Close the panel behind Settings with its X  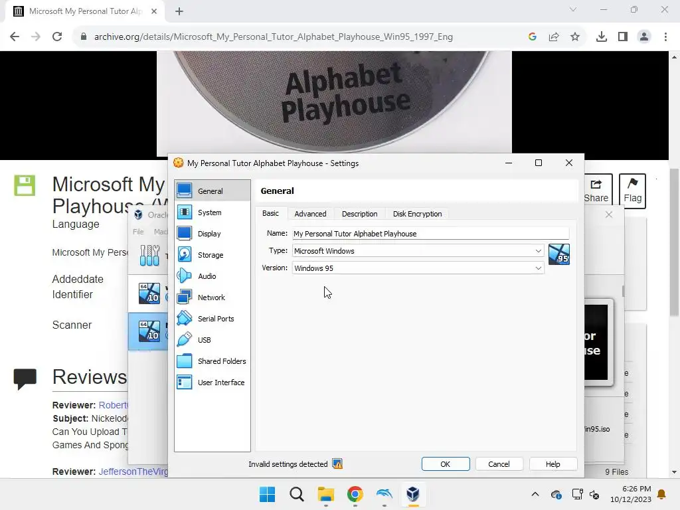tap(609, 214)
